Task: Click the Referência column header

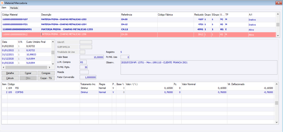Action: point(139,15)
